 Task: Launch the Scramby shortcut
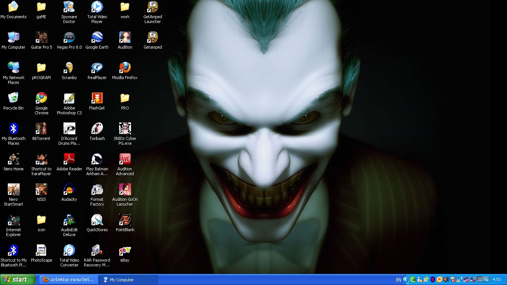pos(69,71)
